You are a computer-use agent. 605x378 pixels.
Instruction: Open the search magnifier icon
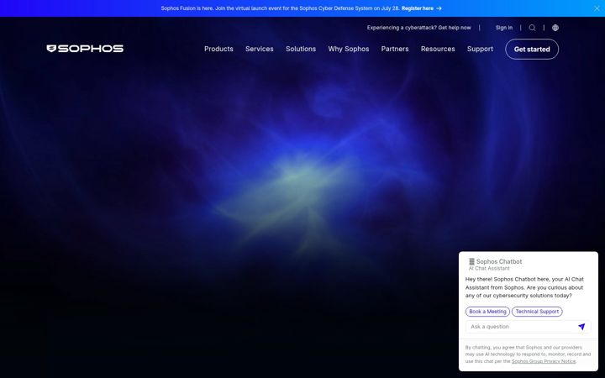(x=532, y=28)
